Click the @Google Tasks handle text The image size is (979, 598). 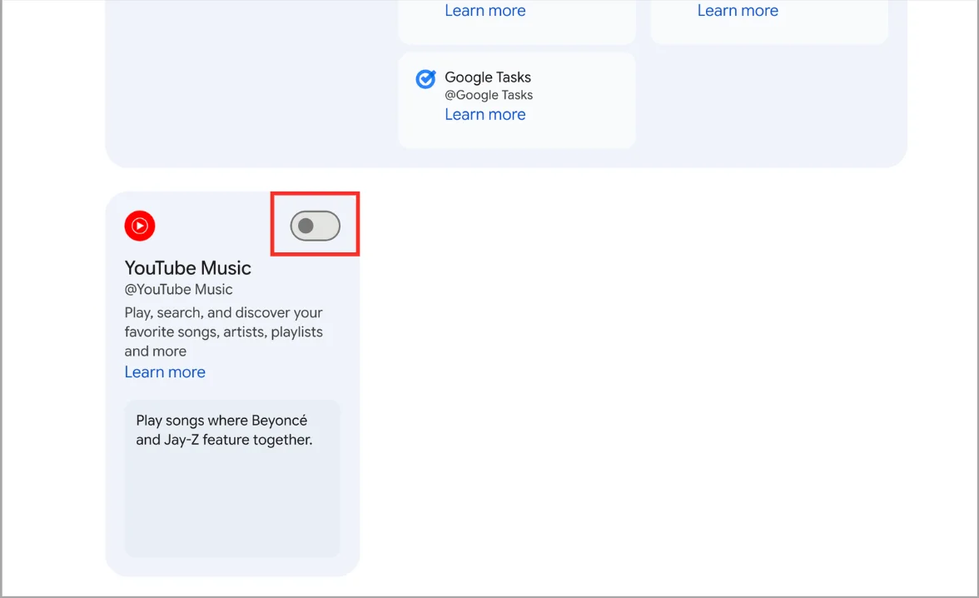489,95
